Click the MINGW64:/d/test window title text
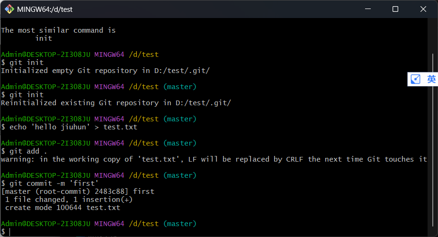Screen dimensions: 438x237 pos(45,9)
